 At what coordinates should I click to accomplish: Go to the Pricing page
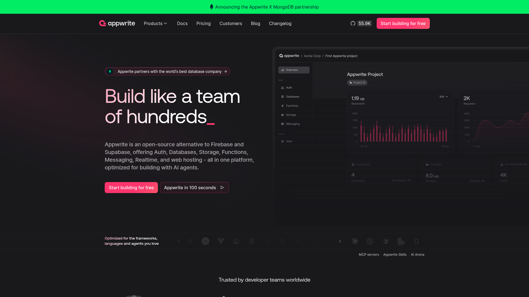coord(204,23)
